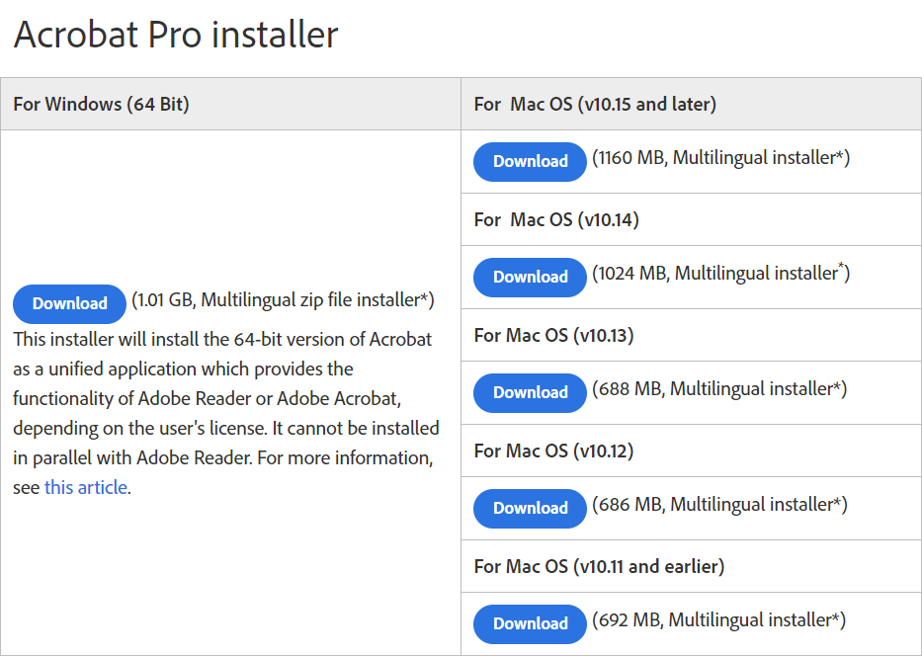Download installer for Mac OS v10.15 and later
The height and width of the screenshot is (656, 922).
[x=531, y=161]
